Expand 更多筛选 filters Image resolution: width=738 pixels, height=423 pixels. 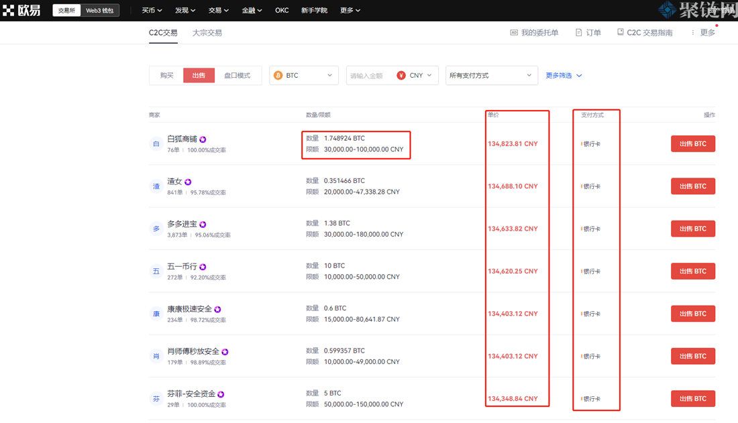tap(564, 75)
